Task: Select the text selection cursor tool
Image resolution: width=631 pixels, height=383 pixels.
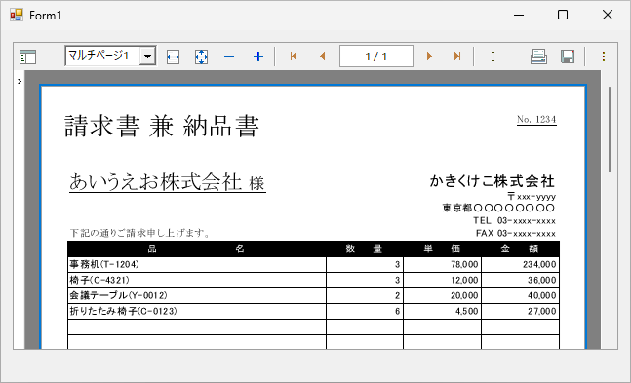Action: (493, 57)
